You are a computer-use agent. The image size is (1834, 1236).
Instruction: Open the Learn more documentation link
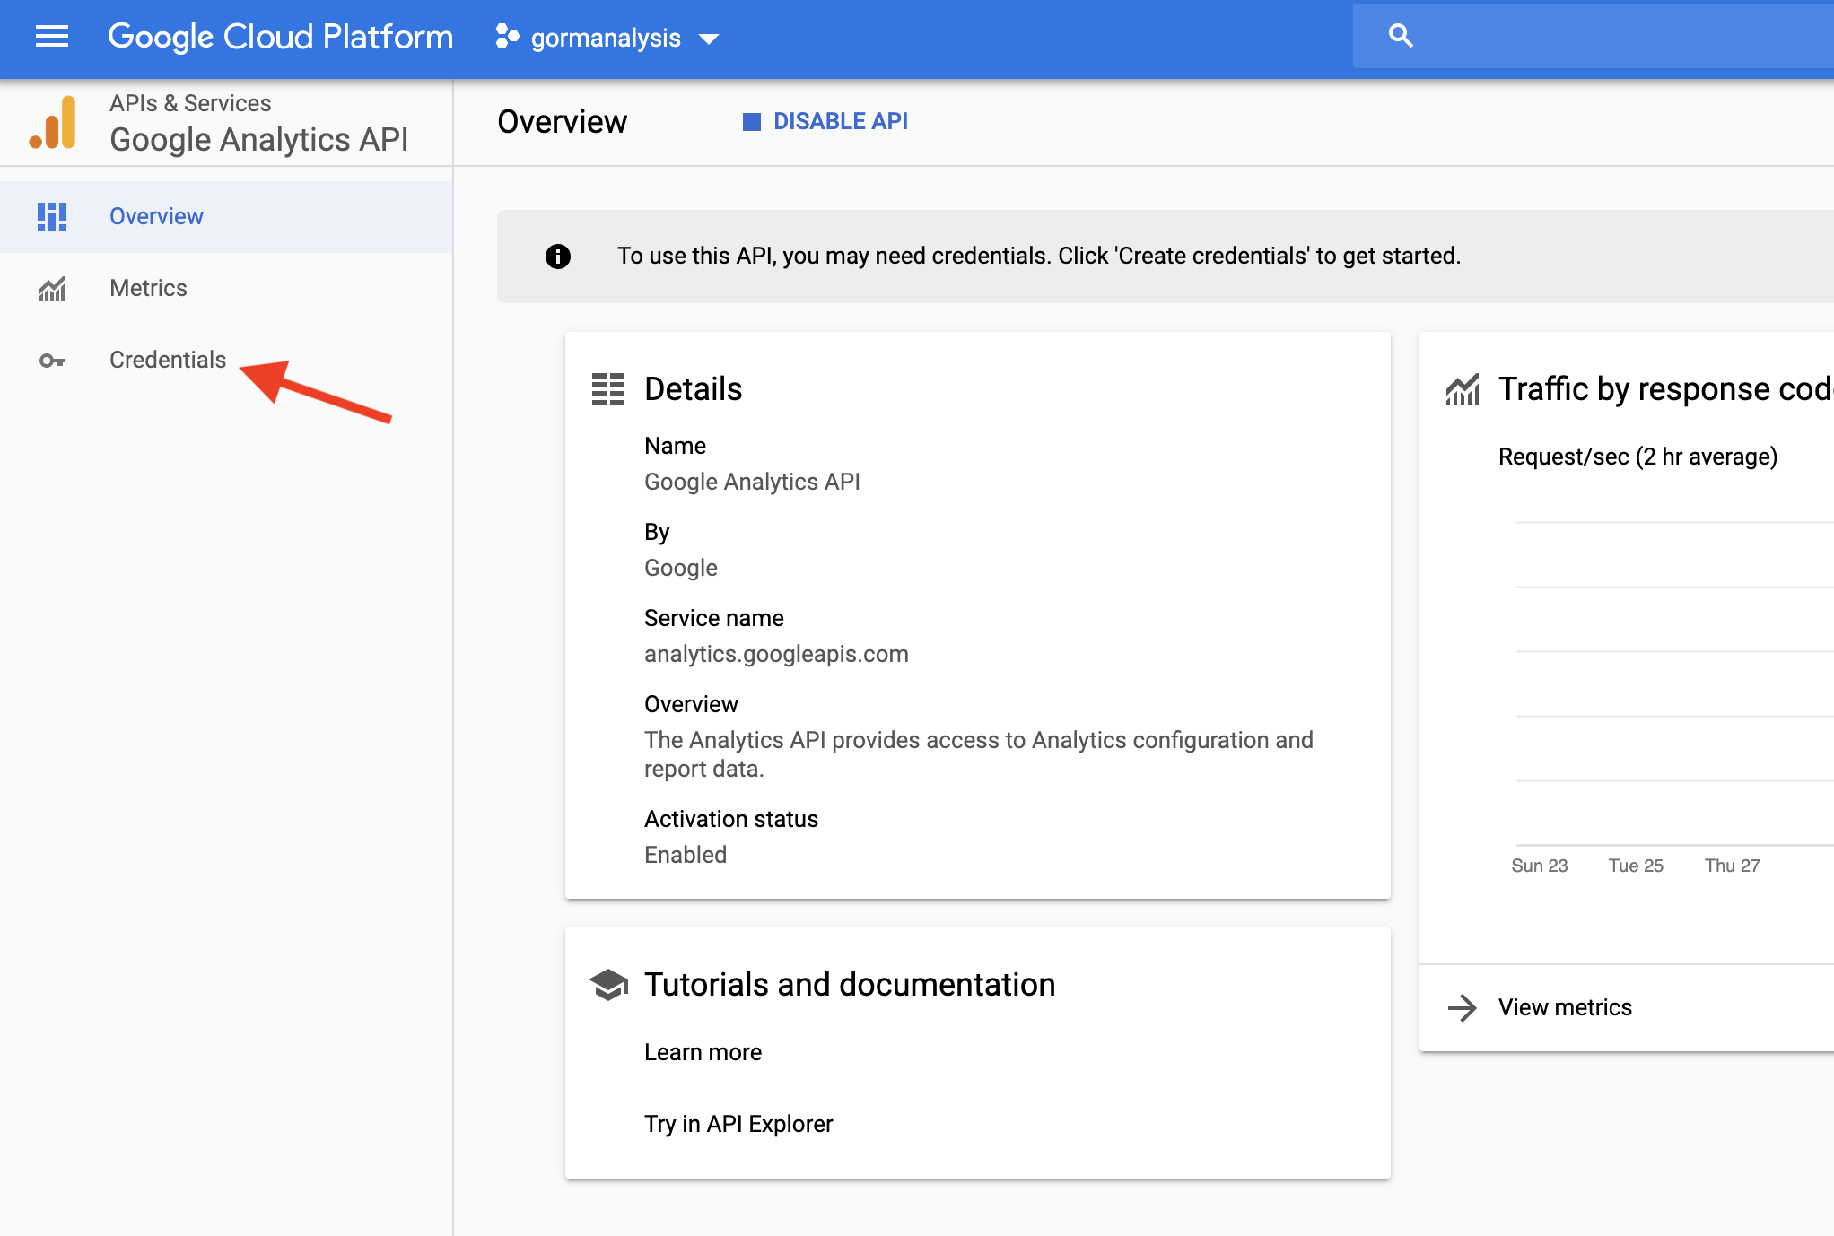point(703,1052)
